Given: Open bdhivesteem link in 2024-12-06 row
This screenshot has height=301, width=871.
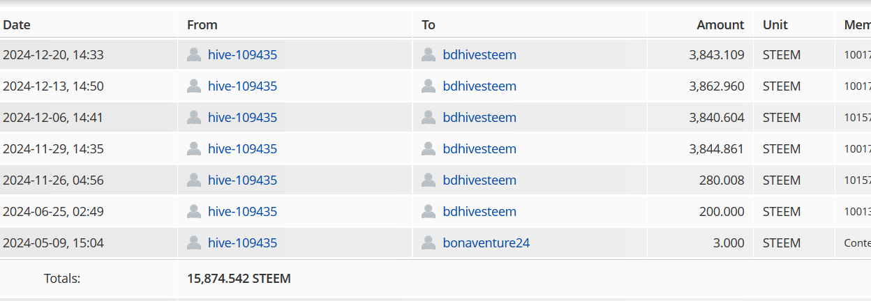Looking at the screenshot, I should (x=479, y=118).
